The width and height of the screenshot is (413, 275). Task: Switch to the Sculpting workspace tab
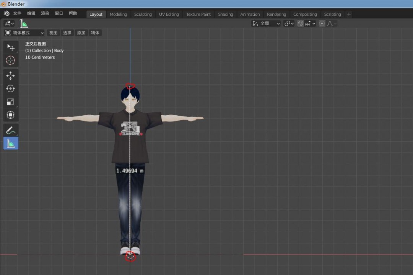[x=143, y=14]
